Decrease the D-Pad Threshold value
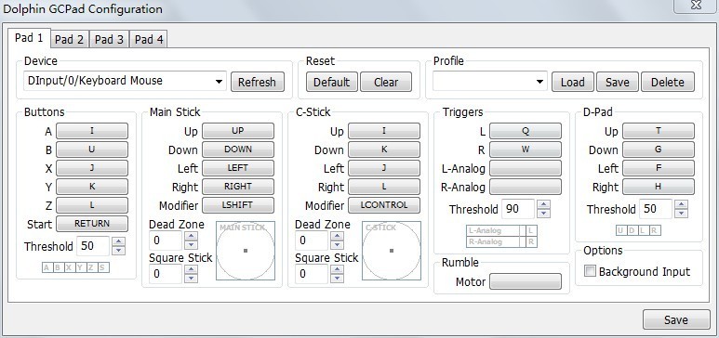The height and width of the screenshot is (338, 719). click(682, 214)
